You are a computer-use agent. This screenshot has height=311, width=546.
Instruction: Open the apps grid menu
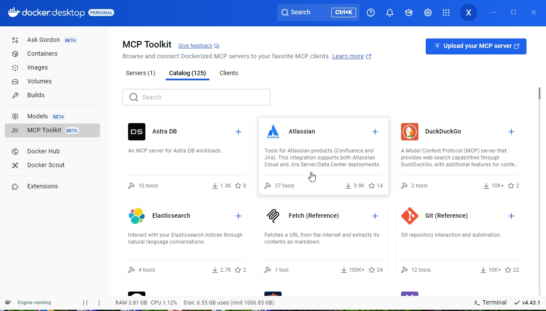(x=446, y=13)
